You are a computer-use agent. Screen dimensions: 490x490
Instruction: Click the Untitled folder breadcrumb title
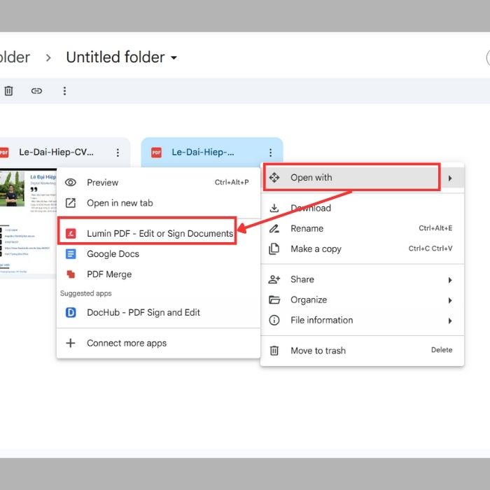pos(115,57)
